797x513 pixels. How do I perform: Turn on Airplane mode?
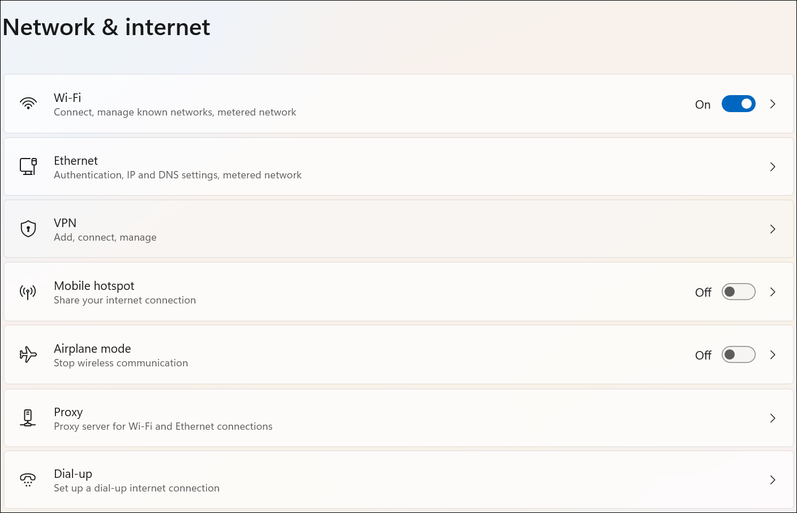738,354
